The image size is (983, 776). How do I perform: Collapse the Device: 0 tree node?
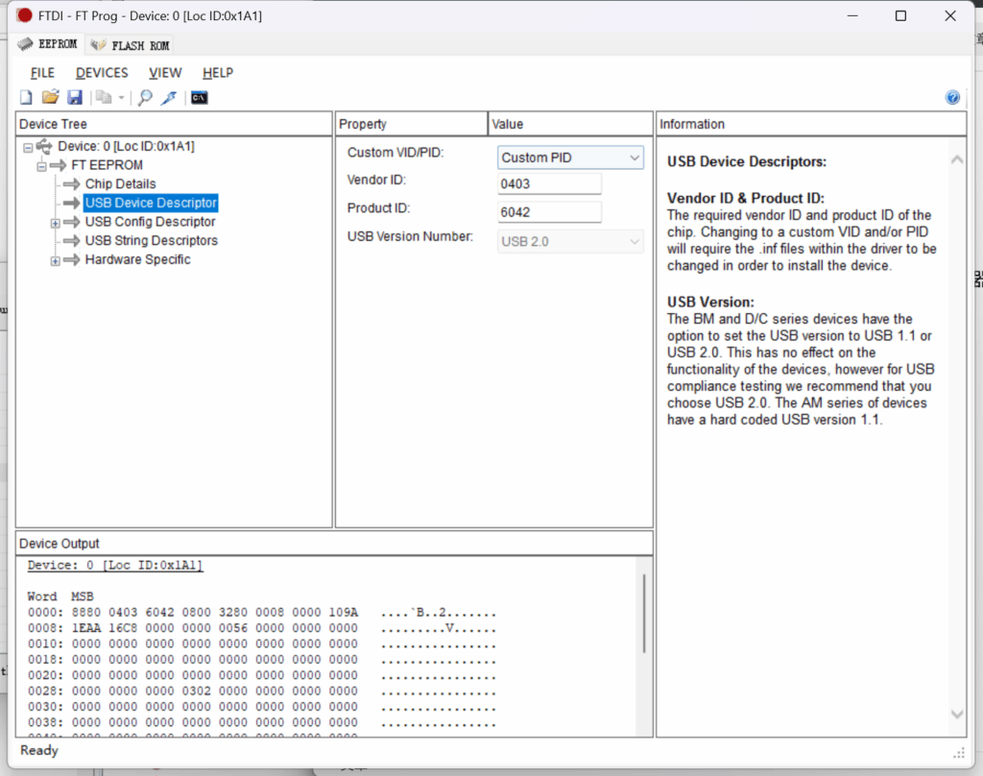click(28, 148)
